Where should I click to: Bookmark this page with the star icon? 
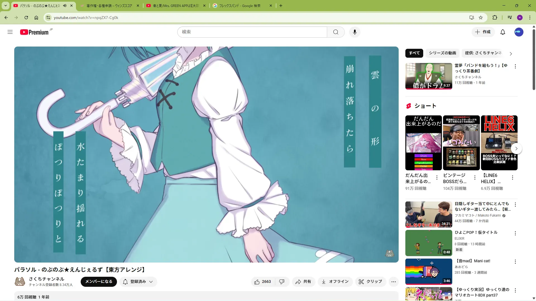pyautogui.click(x=481, y=18)
